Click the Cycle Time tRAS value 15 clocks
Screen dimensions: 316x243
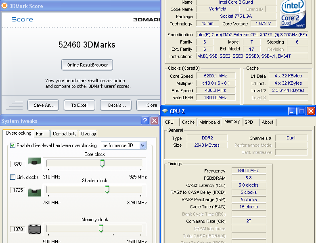[x=249, y=207]
